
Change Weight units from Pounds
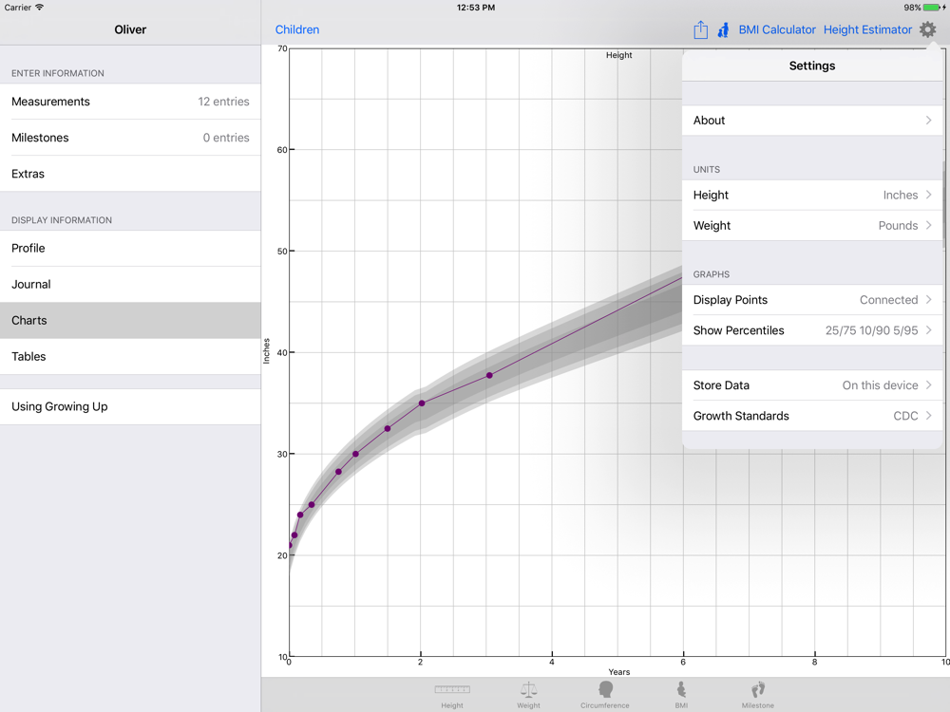(x=812, y=225)
